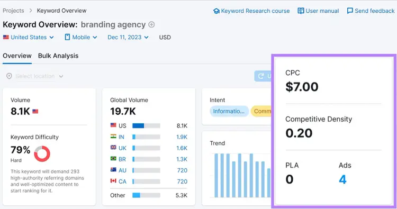The image size is (397, 209).
Task: Click the IN volume progress bar
Action: [x=146, y=137]
